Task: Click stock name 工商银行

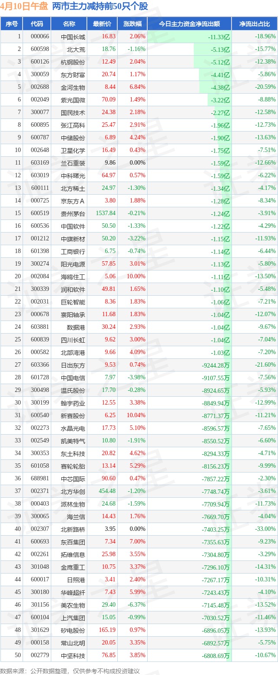Action: coord(73,252)
